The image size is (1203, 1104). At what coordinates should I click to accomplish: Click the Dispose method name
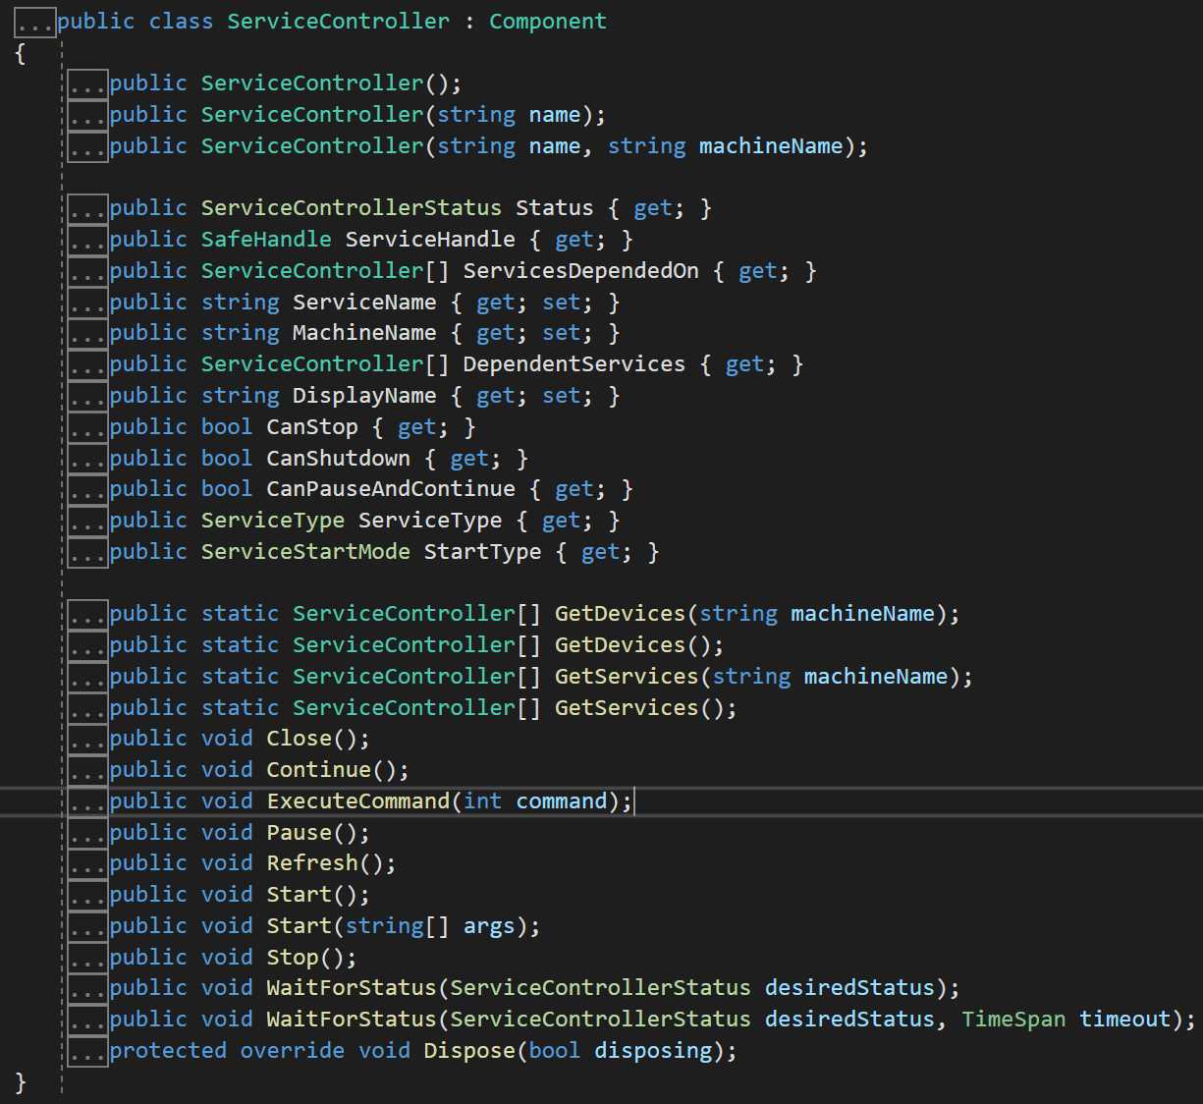point(469,1051)
